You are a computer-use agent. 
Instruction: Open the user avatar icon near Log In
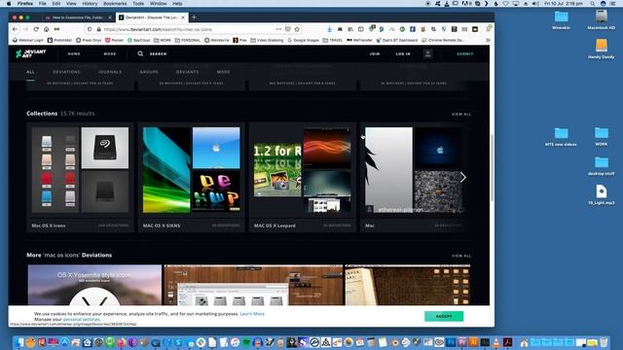(428, 53)
